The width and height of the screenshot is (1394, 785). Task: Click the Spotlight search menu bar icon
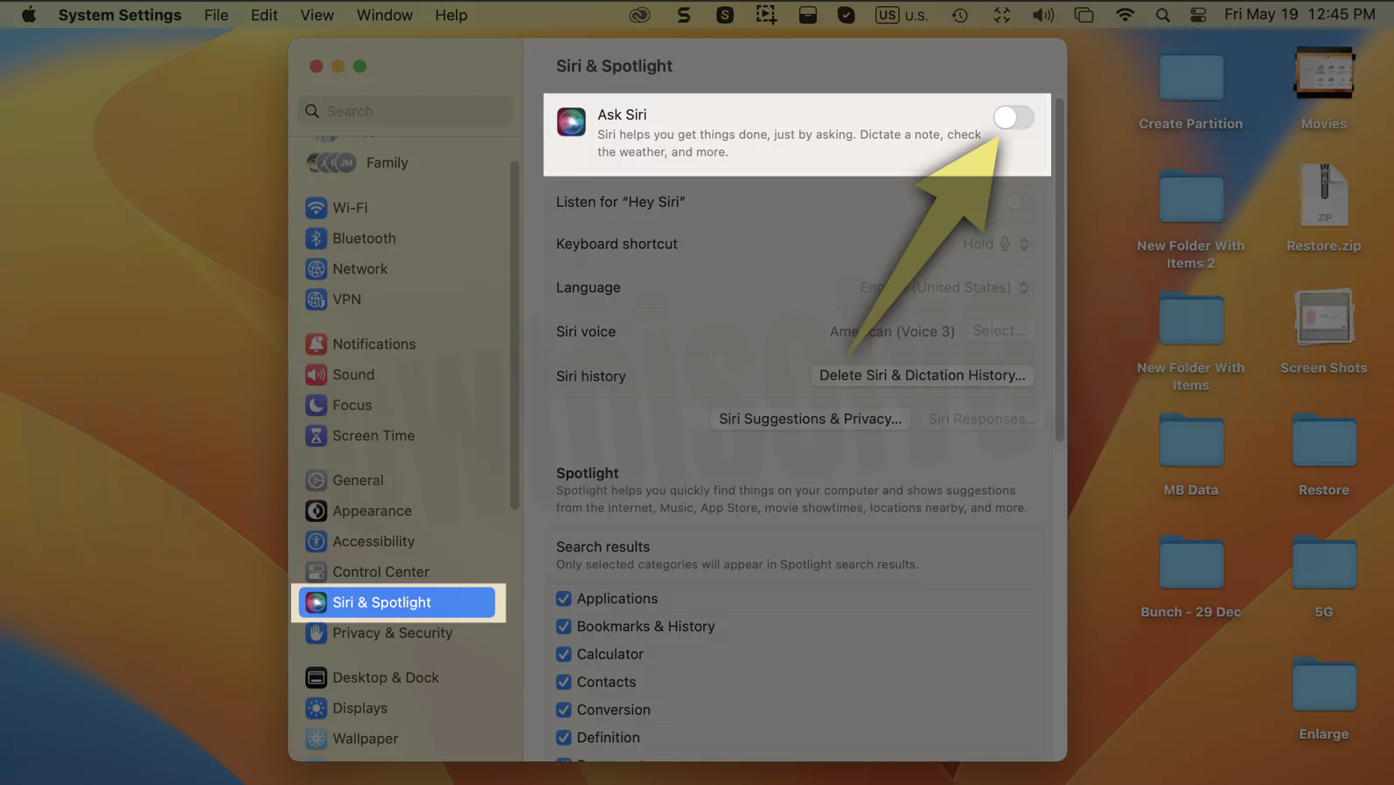tap(1162, 15)
